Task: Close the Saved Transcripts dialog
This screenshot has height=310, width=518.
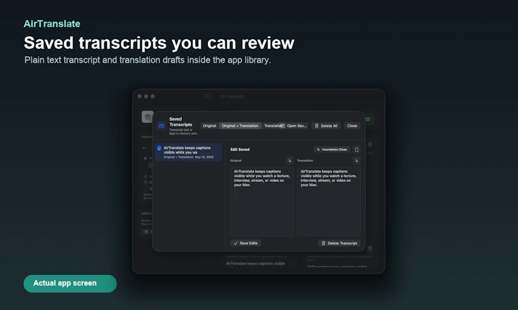Action: pyautogui.click(x=352, y=126)
